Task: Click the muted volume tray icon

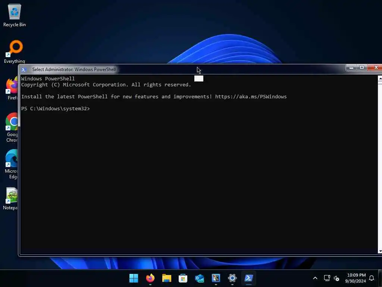Action: pyautogui.click(x=336, y=278)
